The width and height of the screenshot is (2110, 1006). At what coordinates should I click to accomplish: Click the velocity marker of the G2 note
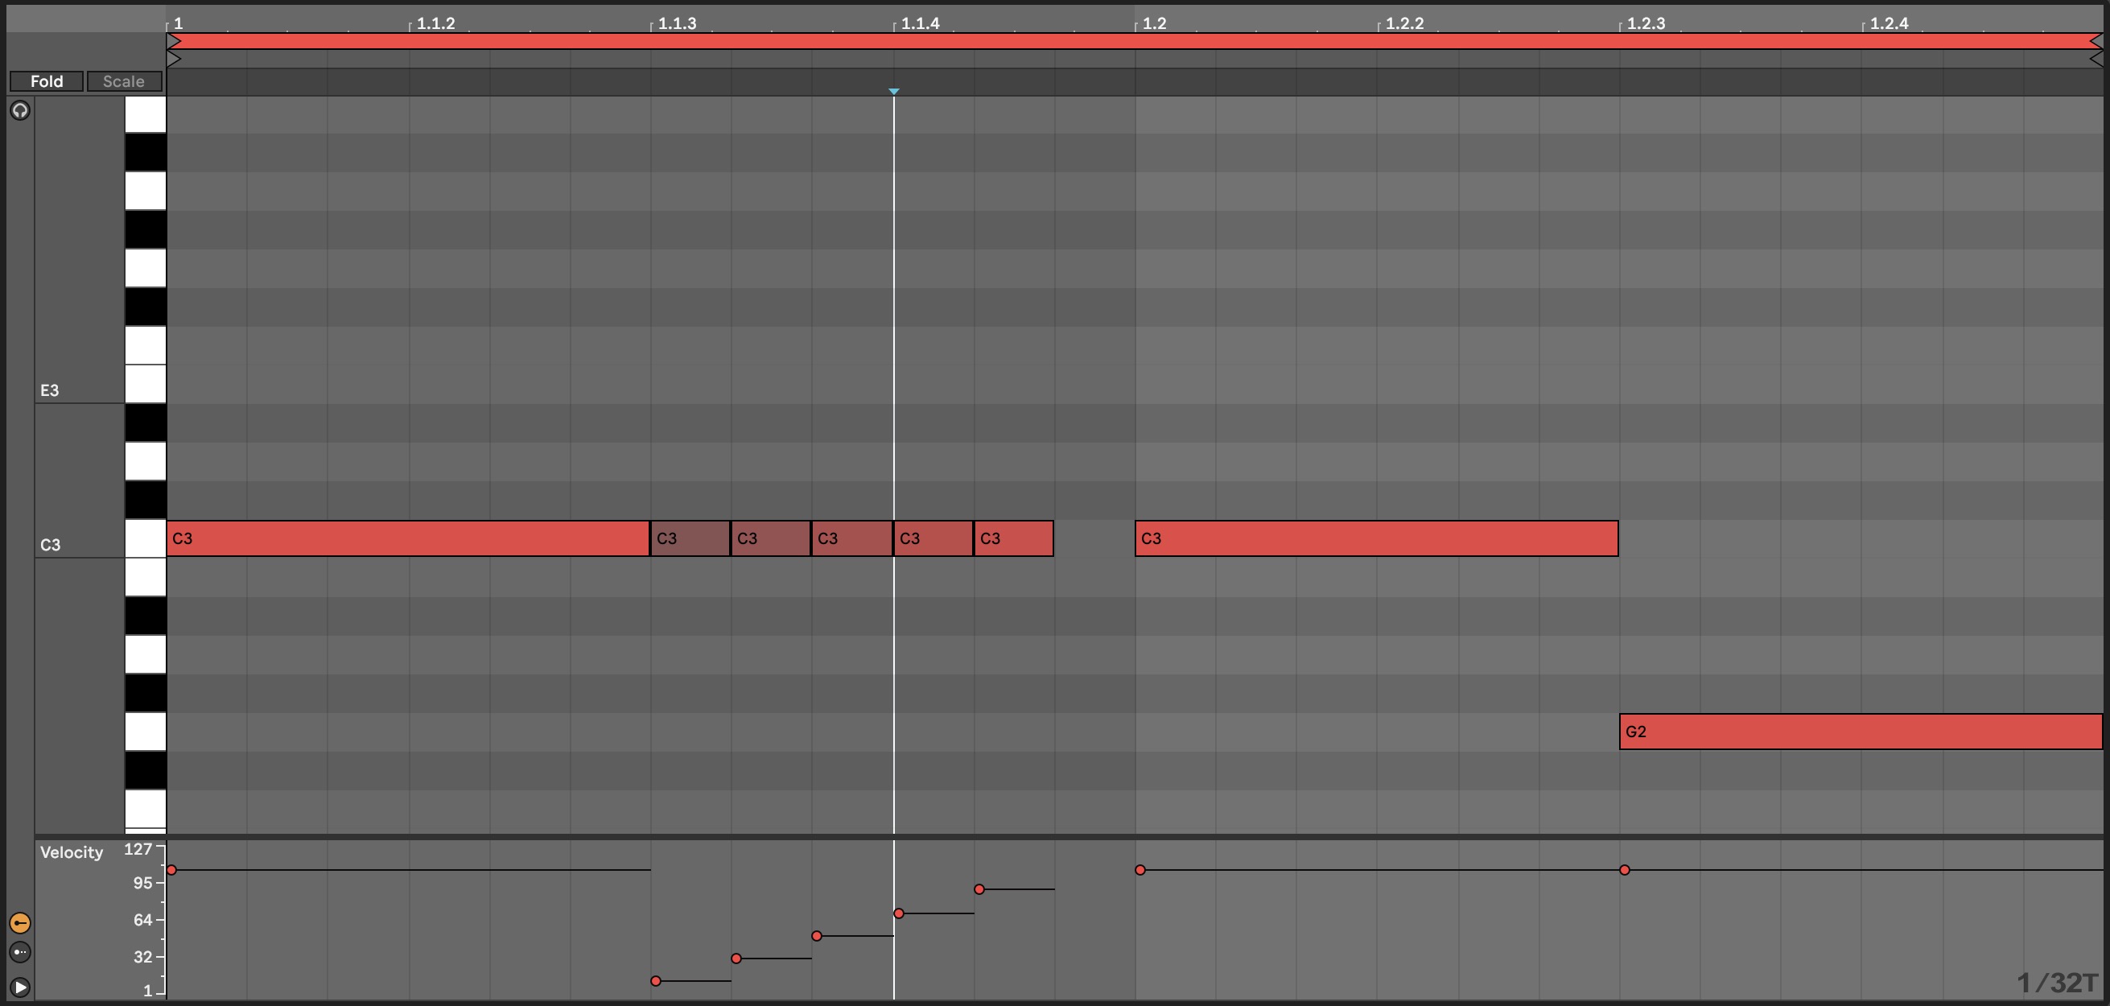click(1624, 869)
